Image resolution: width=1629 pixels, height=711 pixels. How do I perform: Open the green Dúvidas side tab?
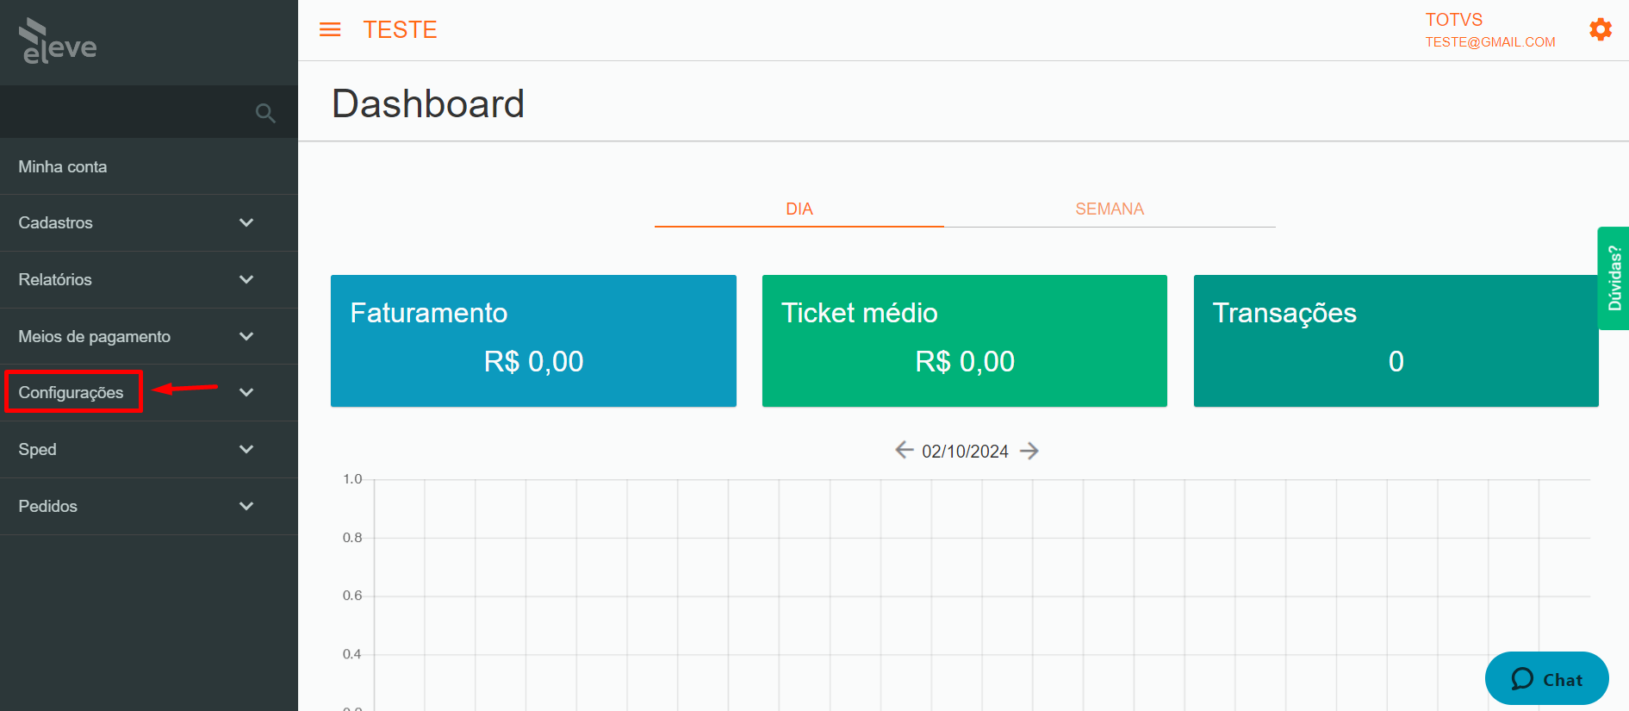pos(1613,278)
